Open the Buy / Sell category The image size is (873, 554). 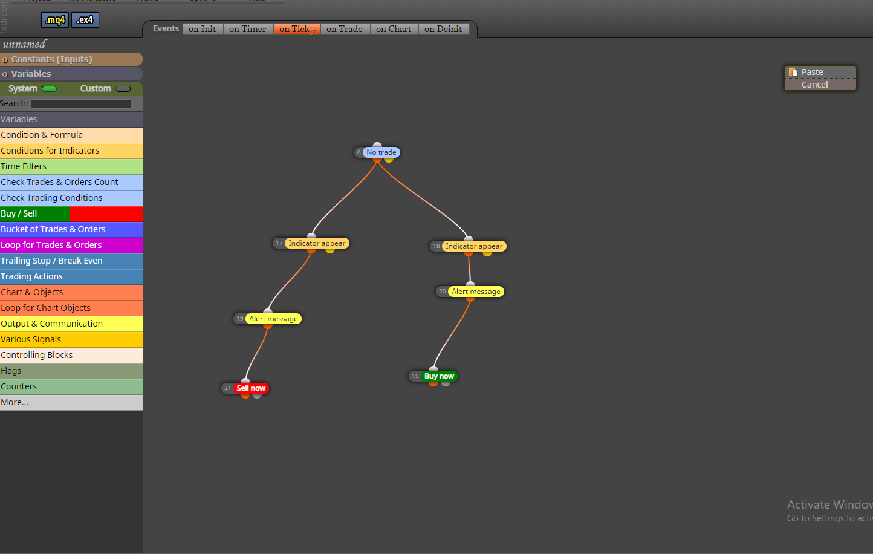pos(71,214)
